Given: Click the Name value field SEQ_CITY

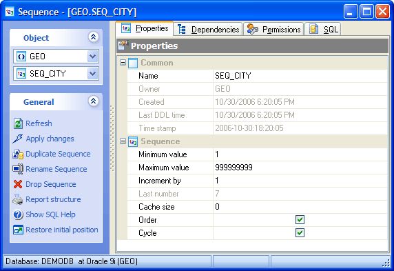Looking at the screenshot, I should pyautogui.click(x=300, y=76).
